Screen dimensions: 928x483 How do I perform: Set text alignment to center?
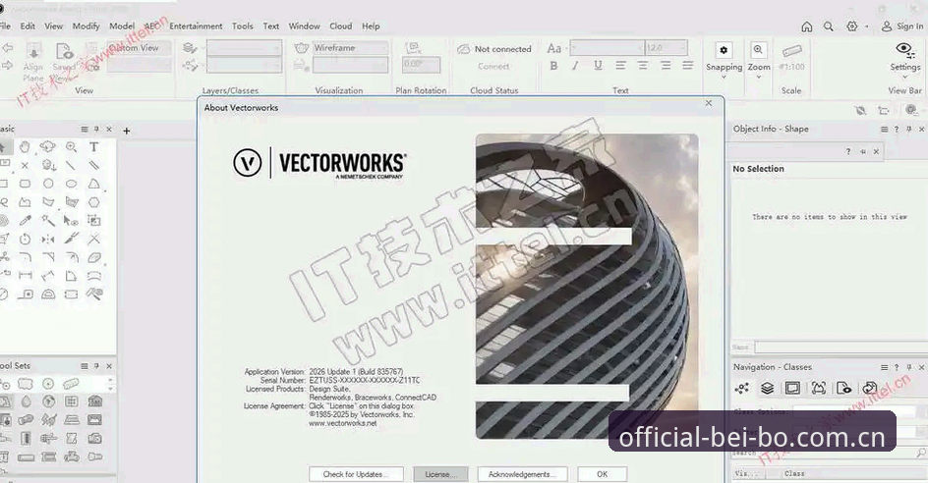643,66
